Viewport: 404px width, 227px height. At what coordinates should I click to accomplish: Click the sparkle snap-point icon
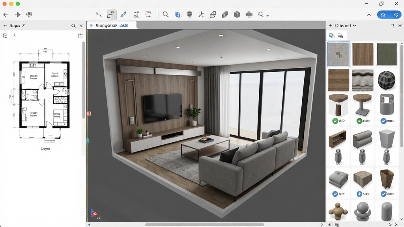click(201, 15)
